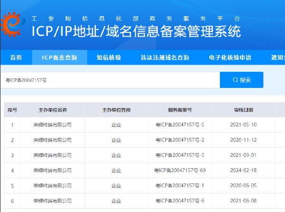Click date 2020-06-05
The width and height of the screenshot is (285, 212).
pyautogui.click(x=243, y=186)
